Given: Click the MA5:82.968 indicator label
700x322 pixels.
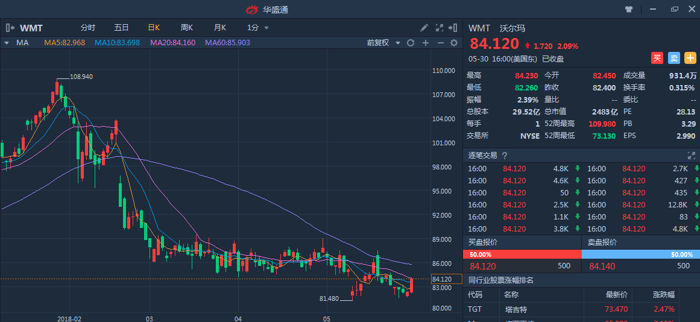Looking at the screenshot, I should 65,43.
